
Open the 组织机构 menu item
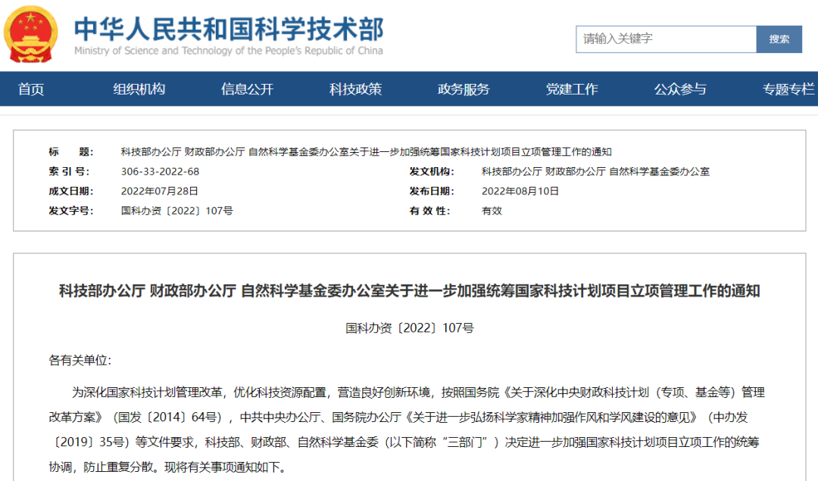[139, 89]
